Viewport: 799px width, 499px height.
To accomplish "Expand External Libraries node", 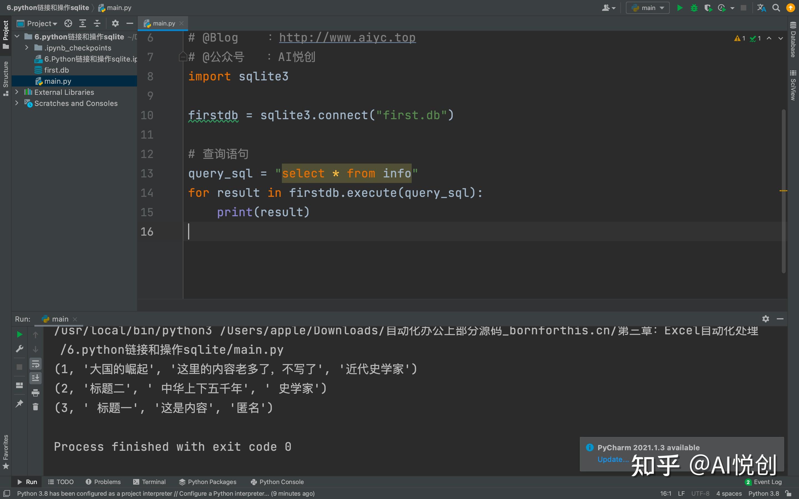I will [x=17, y=92].
